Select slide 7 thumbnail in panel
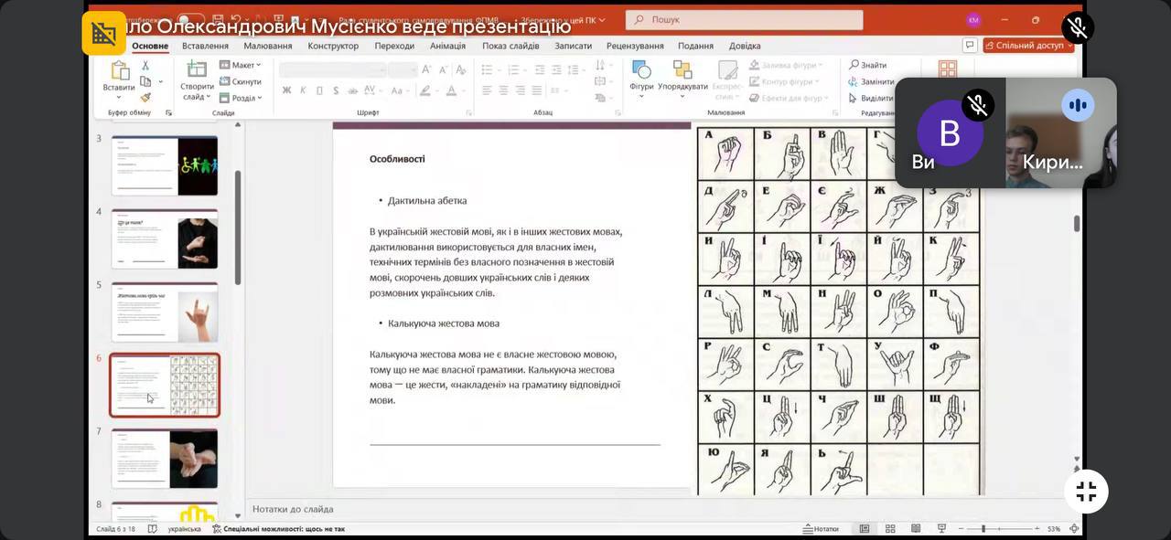The width and height of the screenshot is (1171, 540). (x=165, y=459)
